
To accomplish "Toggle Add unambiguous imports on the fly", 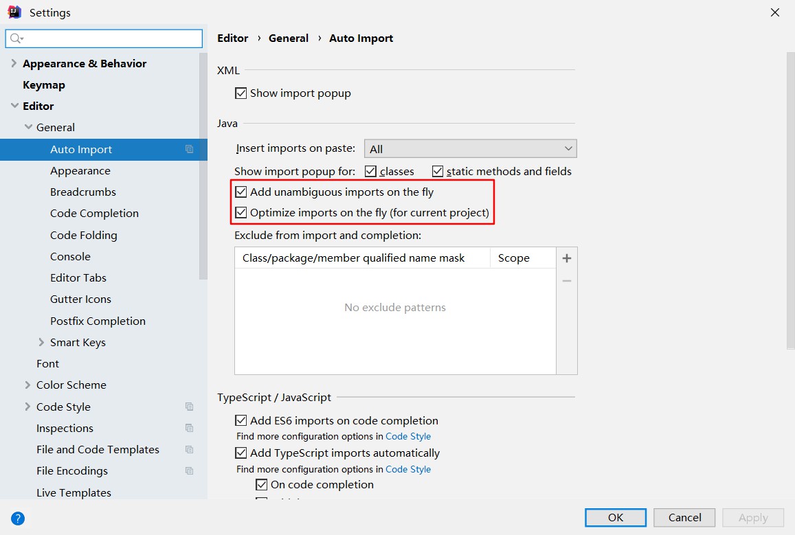I will click(x=241, y=192).
